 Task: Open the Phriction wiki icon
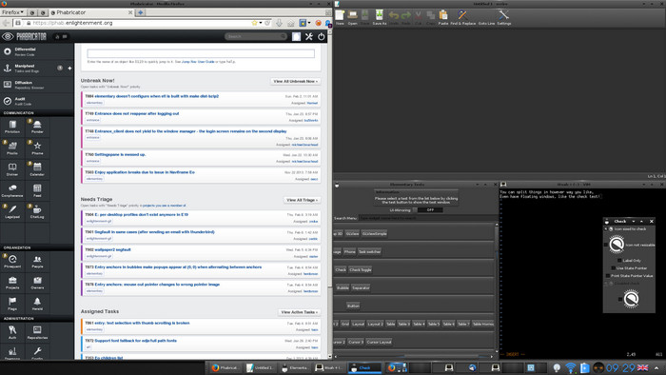pos(12,127)
